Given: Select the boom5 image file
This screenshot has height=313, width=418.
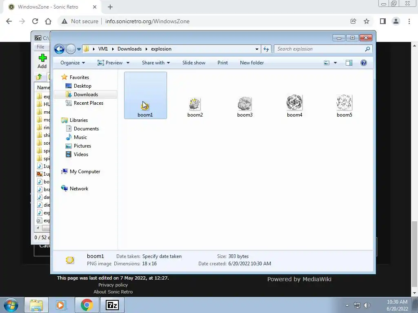Looking at the screenshot, I should click(344, 106).
